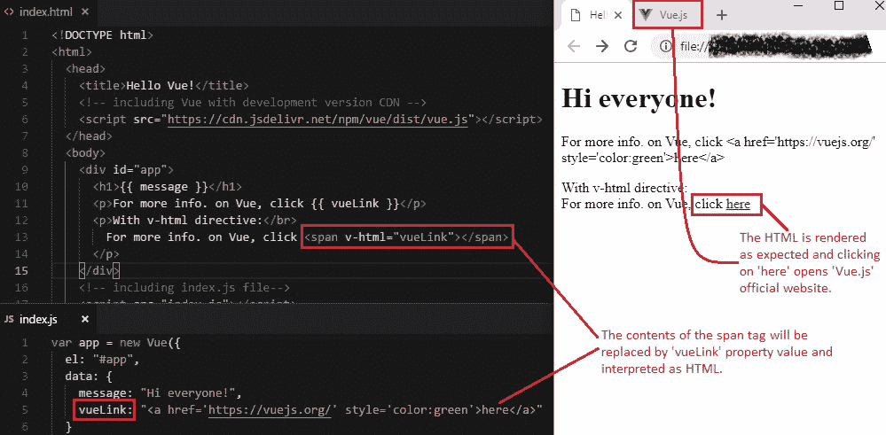The width and height of the screenshot is (886, 435).
Task: Switch to the Vue.js browser tab
Action: [x=669, y=15]
